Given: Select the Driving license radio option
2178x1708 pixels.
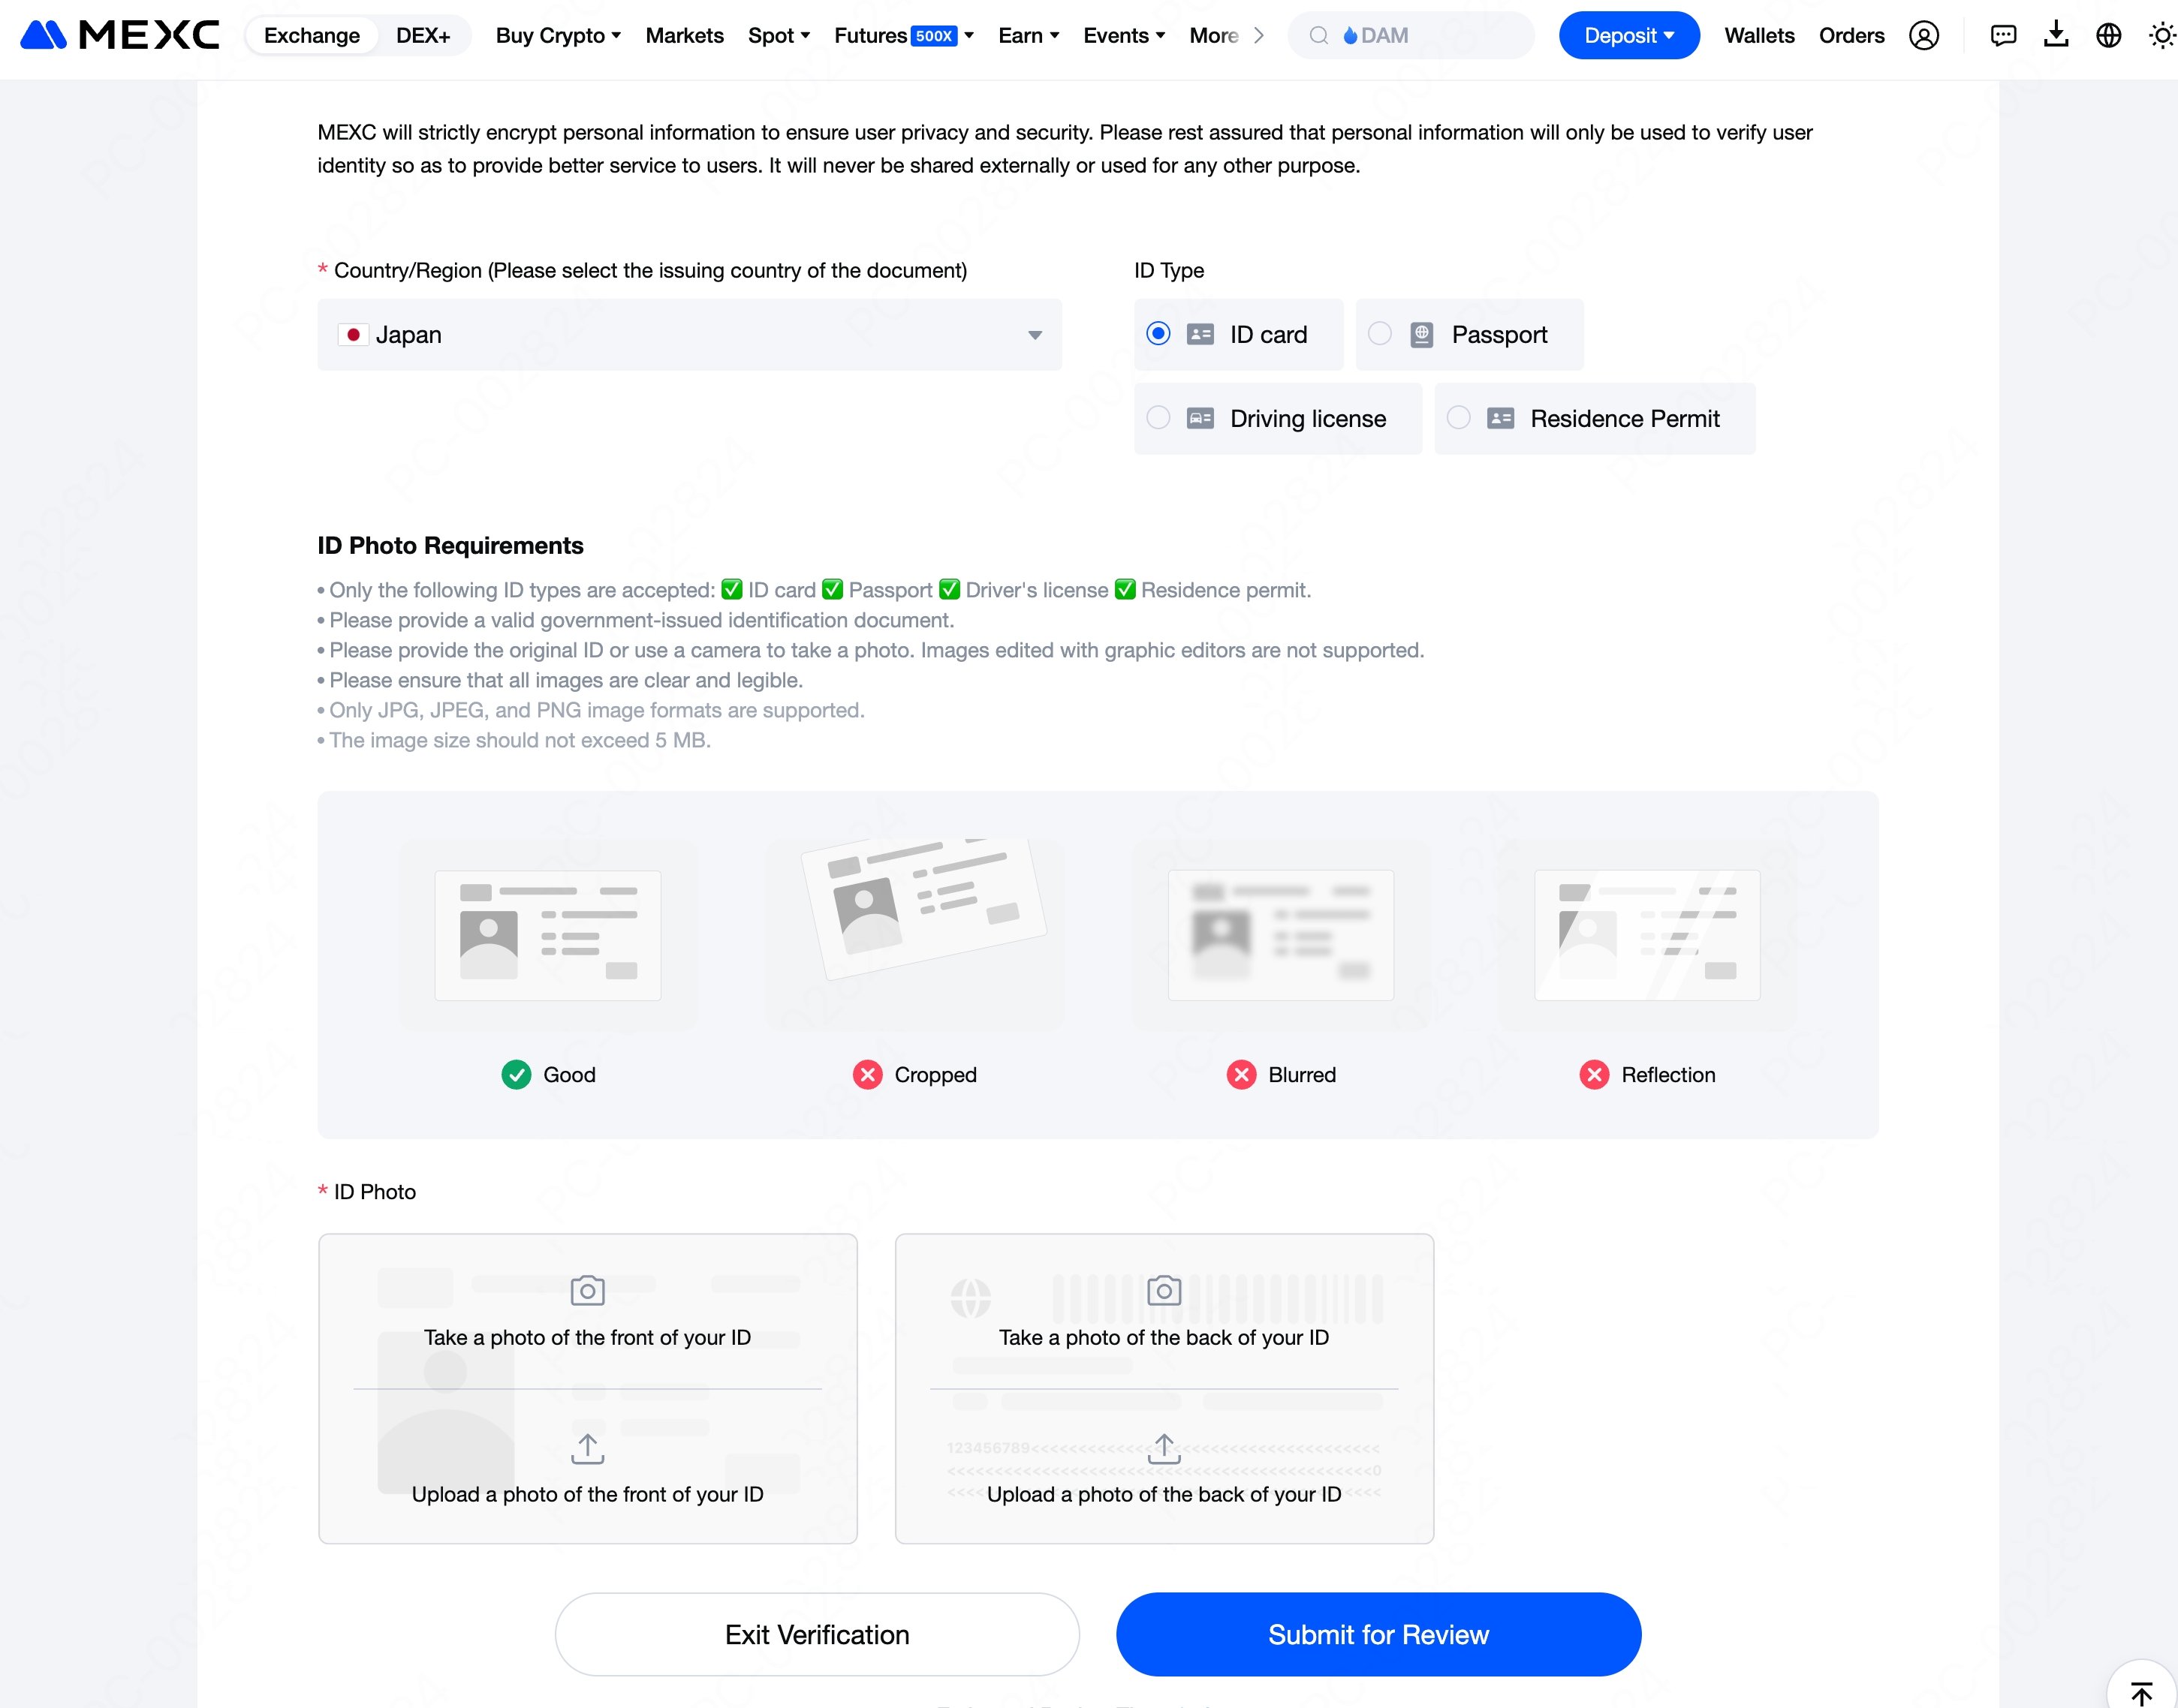Looking at the screenshot, I should (1158, 418).
